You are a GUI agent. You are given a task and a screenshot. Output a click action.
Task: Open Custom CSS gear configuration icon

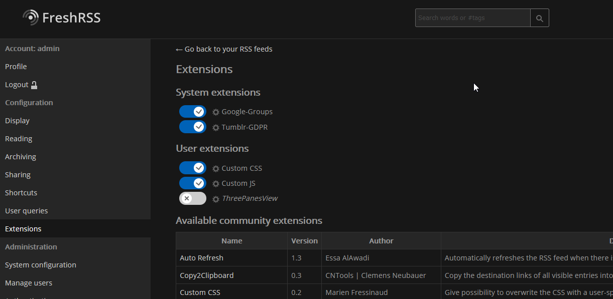(x=216, y=169)
